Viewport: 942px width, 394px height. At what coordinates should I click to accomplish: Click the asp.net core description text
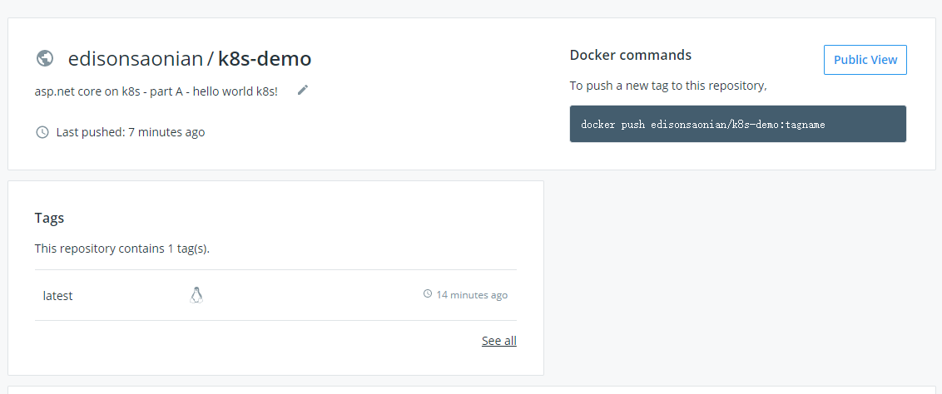coord(156,90)
